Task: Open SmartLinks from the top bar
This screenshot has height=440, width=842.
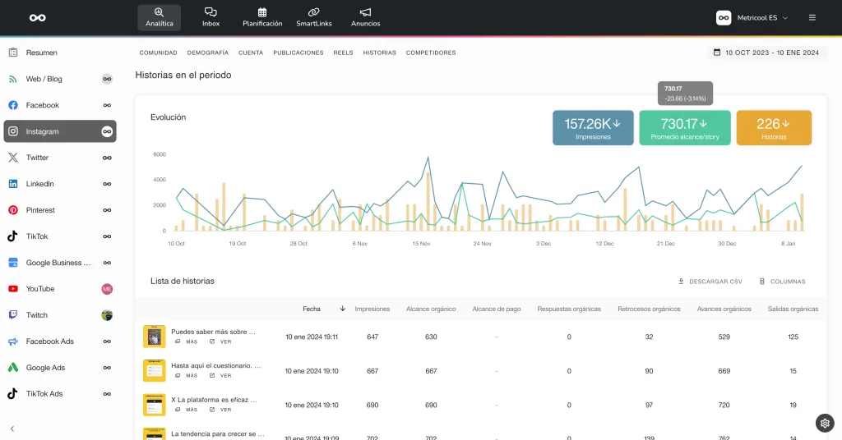Action: point(313,17)
